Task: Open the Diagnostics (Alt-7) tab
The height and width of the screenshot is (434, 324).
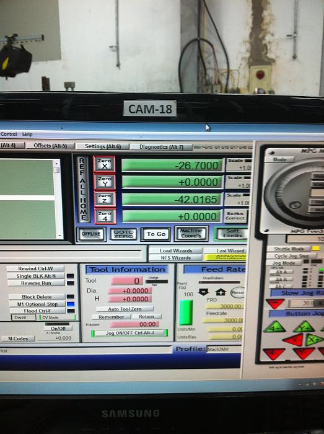Action: [161, 147]
